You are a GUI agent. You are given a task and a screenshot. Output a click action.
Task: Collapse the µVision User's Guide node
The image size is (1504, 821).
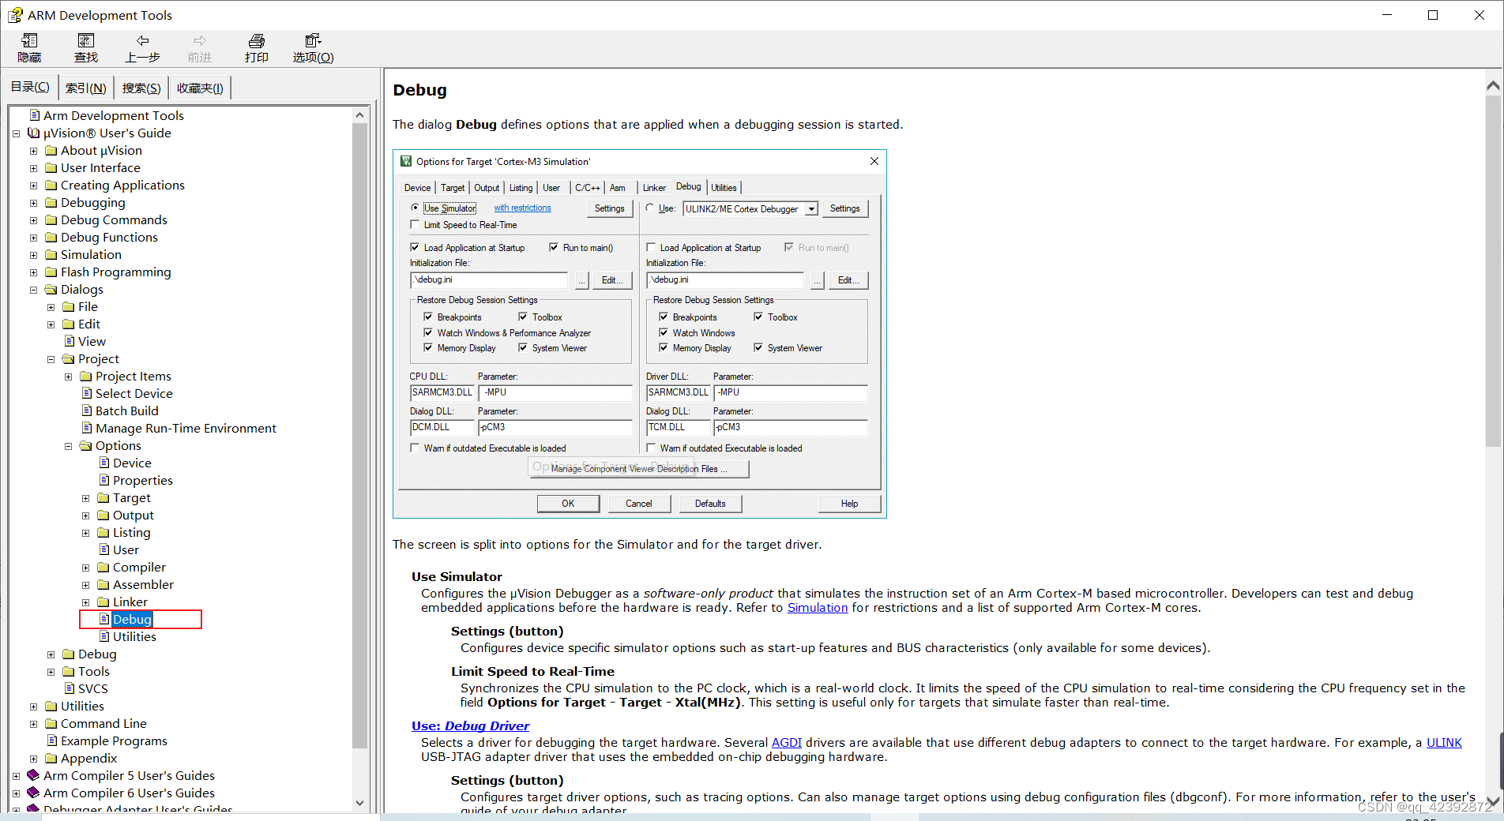(x=16, y=133)
